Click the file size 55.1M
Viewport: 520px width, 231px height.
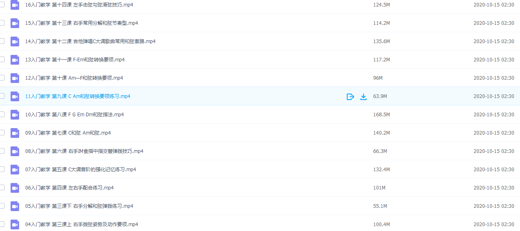[x=380, y=206]
